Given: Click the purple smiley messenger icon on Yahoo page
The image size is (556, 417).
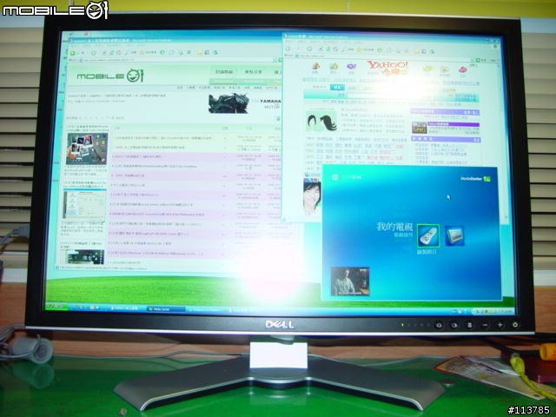Looking at the screenshot, I should pyautogui.click(x=351, y=67).
